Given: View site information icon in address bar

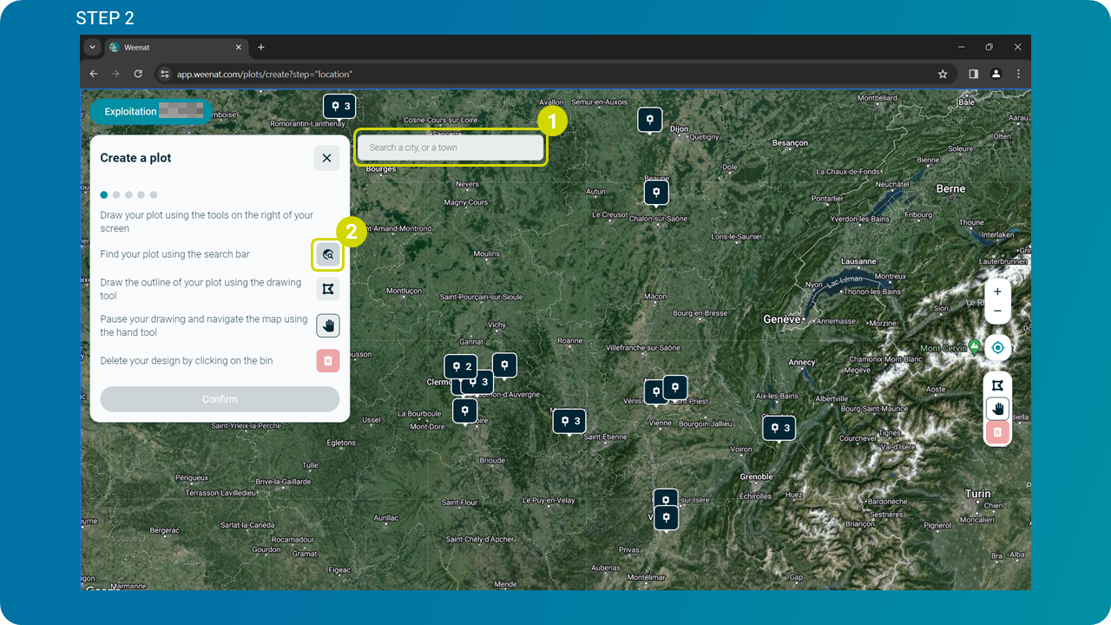Looking at the screenshot, I should pos(165,74).
